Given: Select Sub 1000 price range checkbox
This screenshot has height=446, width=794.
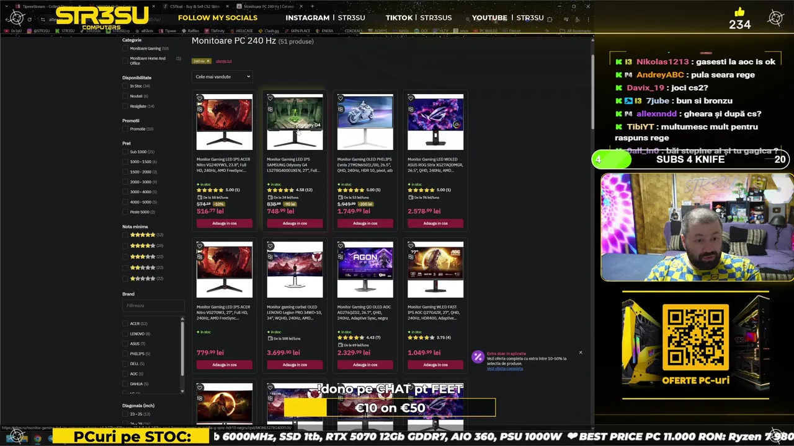Looking at the screenshot, I should 125,152.
